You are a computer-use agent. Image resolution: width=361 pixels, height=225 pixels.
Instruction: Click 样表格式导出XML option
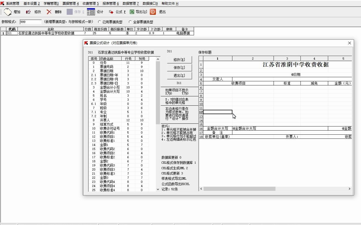pos(174,178)
